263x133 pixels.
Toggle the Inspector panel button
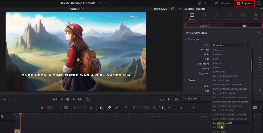(244, 3)
